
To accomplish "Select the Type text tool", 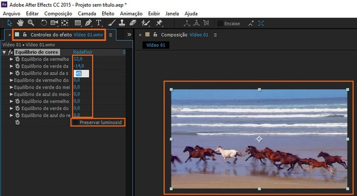I will (x=99, y=23).
